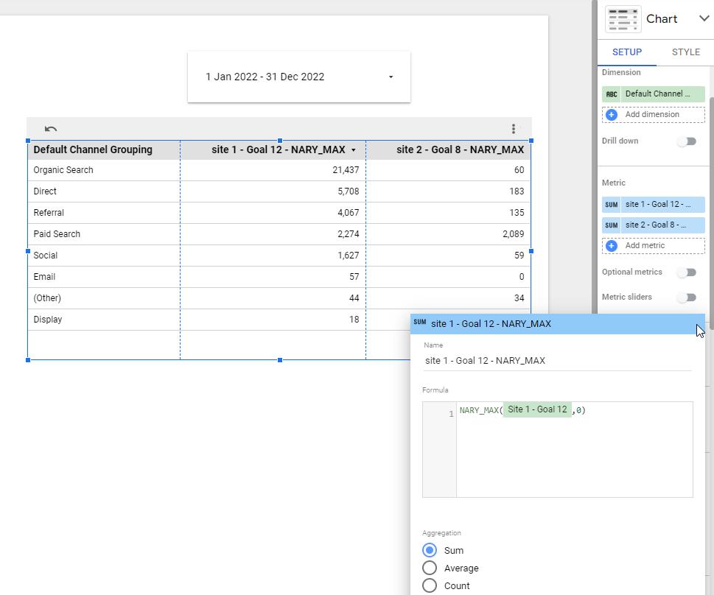The width and height of the screenshot is (714, 595).
Task: Enable Optional metrics switch
Action: [687, 272]
